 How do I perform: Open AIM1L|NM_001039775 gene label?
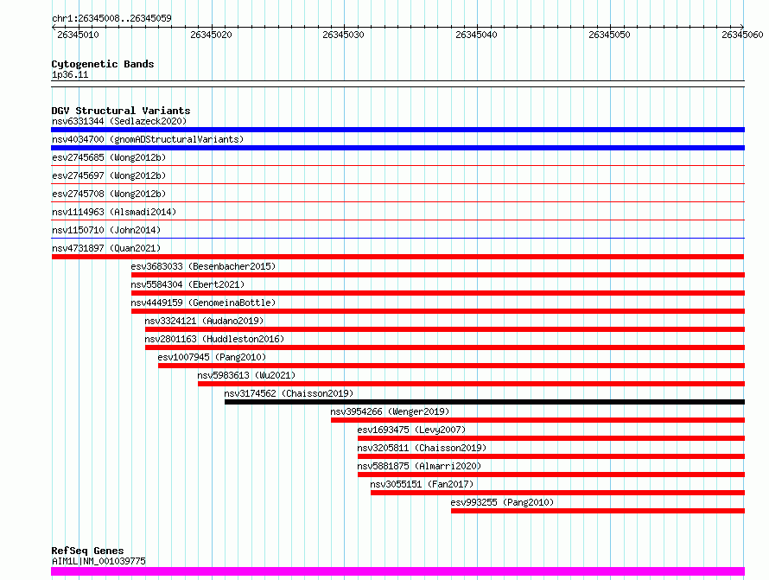point(99,561)
